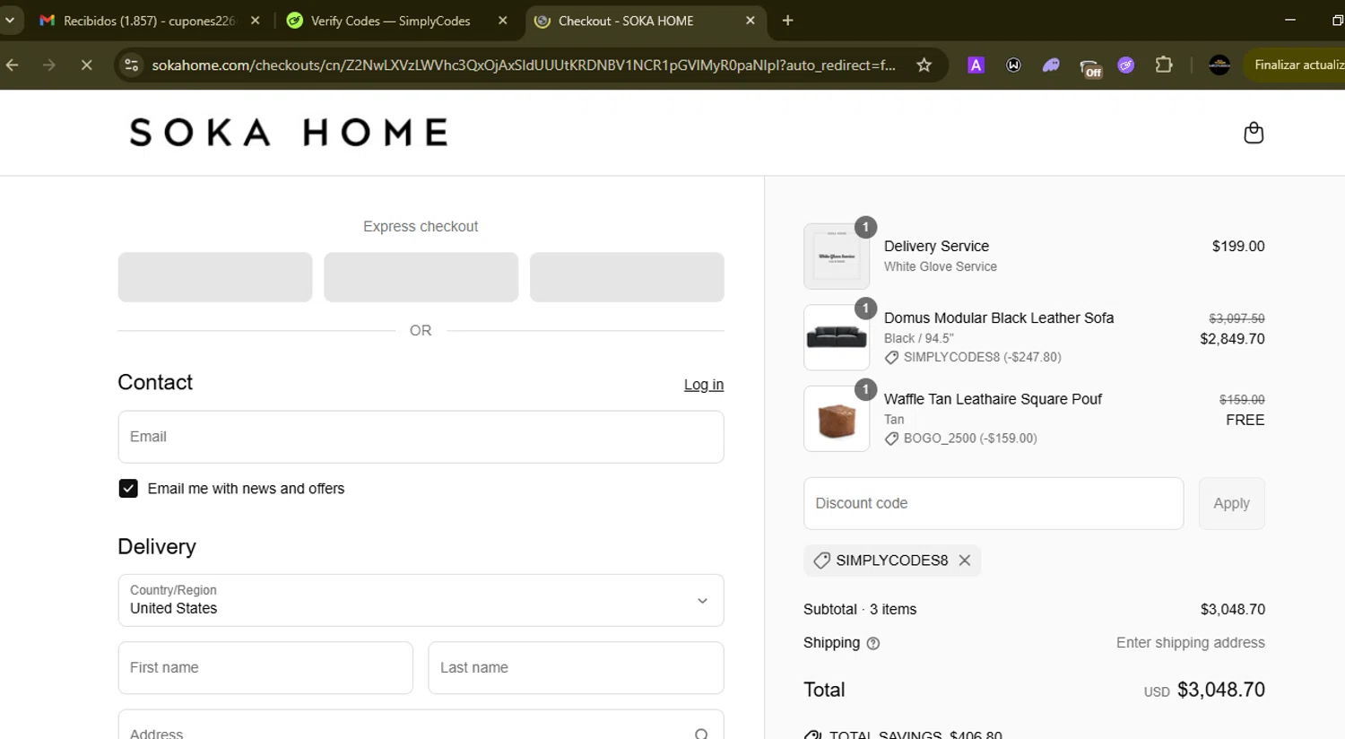Click the Waffle Tan Pouf thumbnail
1345x739 pixels.
(837, 419)
